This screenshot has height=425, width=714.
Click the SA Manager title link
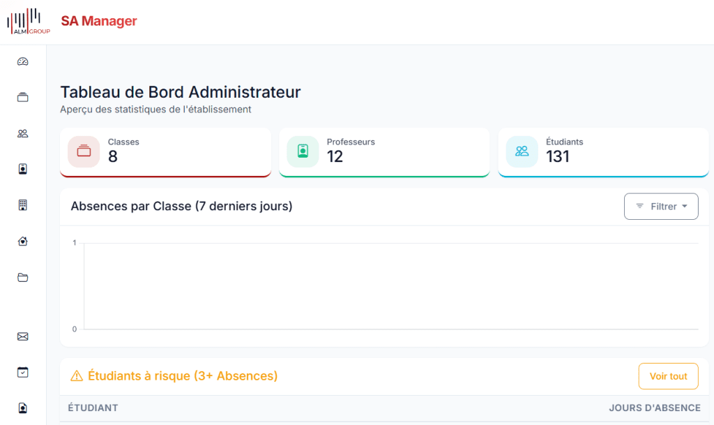coord(99,22)
